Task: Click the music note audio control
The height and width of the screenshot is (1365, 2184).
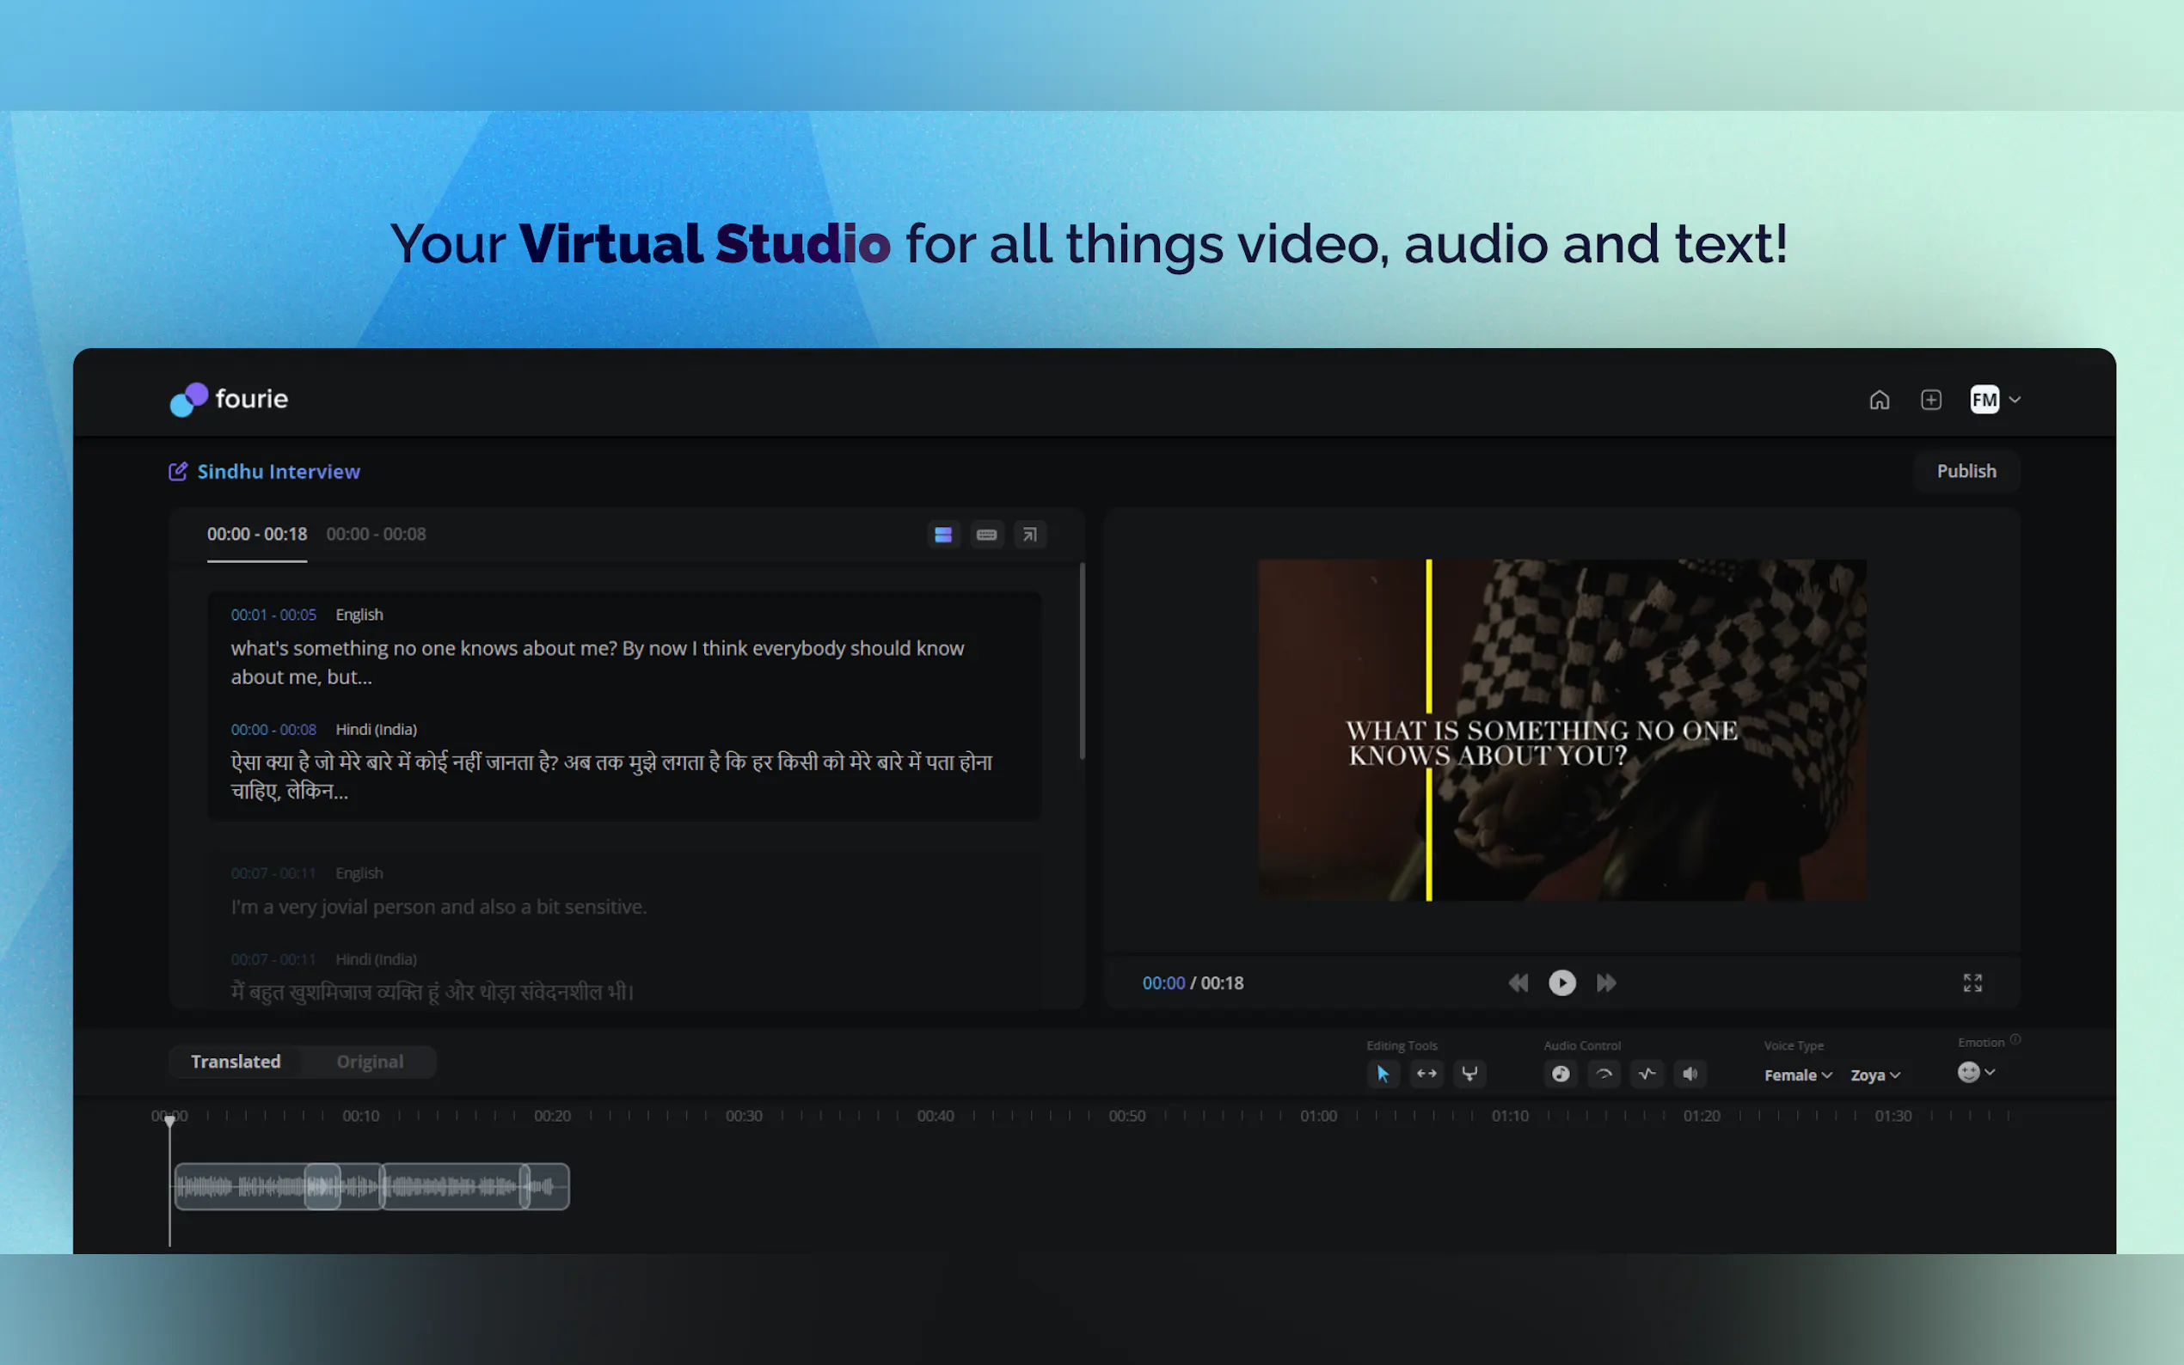Action: 1560,1074
